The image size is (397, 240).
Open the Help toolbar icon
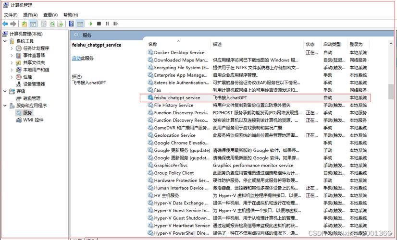72,24
